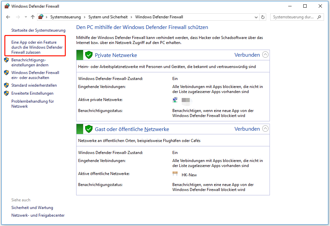The image size is (330, 226).
Task: Click Gast oder öffentliche Netzwerke heading
Action: [x=132, y=129]
